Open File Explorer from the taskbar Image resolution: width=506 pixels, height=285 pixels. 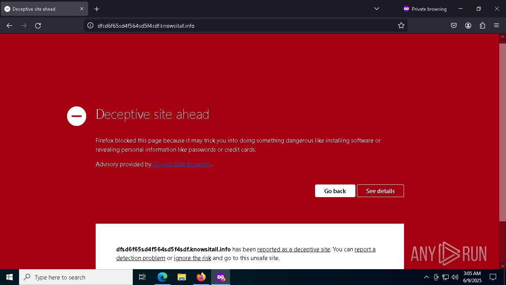click(x=182, y=277)
